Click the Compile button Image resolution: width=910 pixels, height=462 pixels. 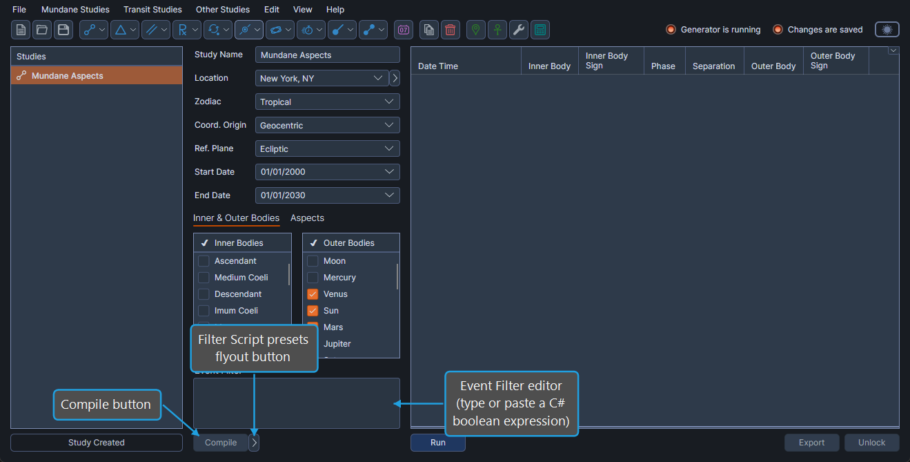click(x=221, y=443)
